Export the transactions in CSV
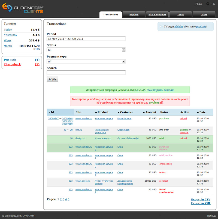The width and height of the screenshot is (218, 219). point(201,200)
